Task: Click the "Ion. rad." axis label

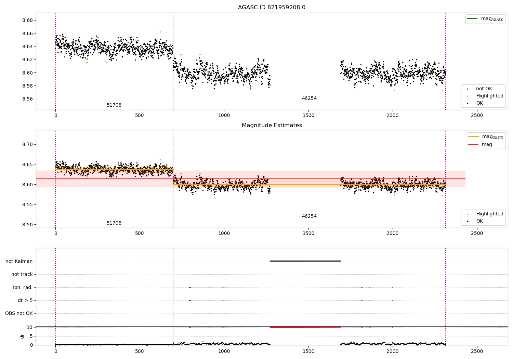Action: click(x=23, y=287)
